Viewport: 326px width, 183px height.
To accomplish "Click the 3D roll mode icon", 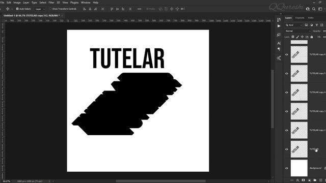I will point(166,9).
